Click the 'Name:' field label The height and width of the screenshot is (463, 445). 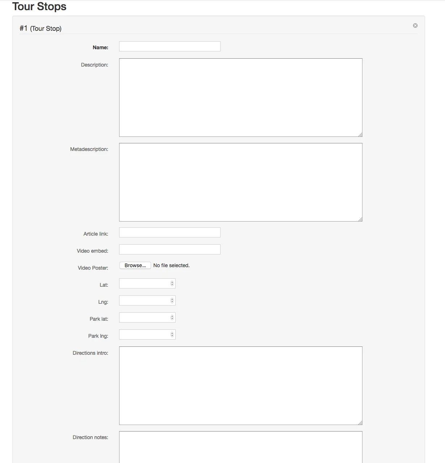100,47
